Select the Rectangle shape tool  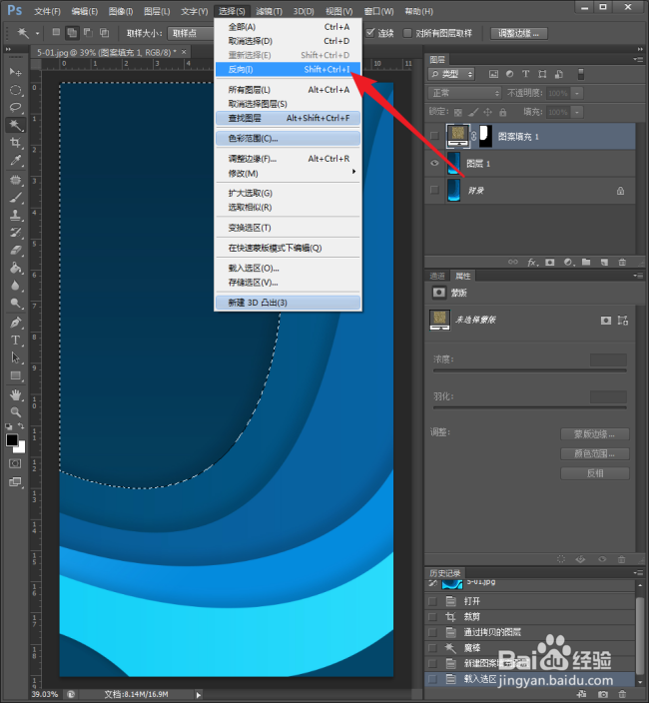coord(15,375)
